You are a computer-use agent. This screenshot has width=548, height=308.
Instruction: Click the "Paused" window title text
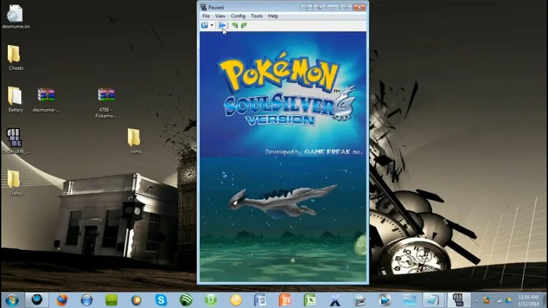(216, 7)
